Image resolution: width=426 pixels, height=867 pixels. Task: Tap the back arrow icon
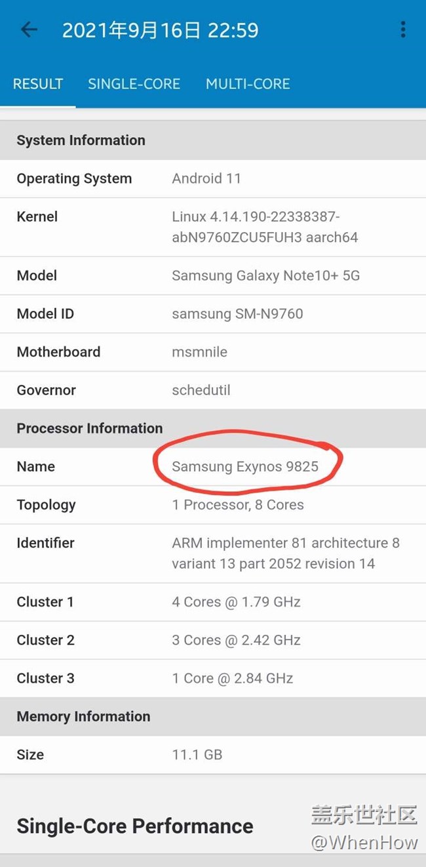[29, 30]
